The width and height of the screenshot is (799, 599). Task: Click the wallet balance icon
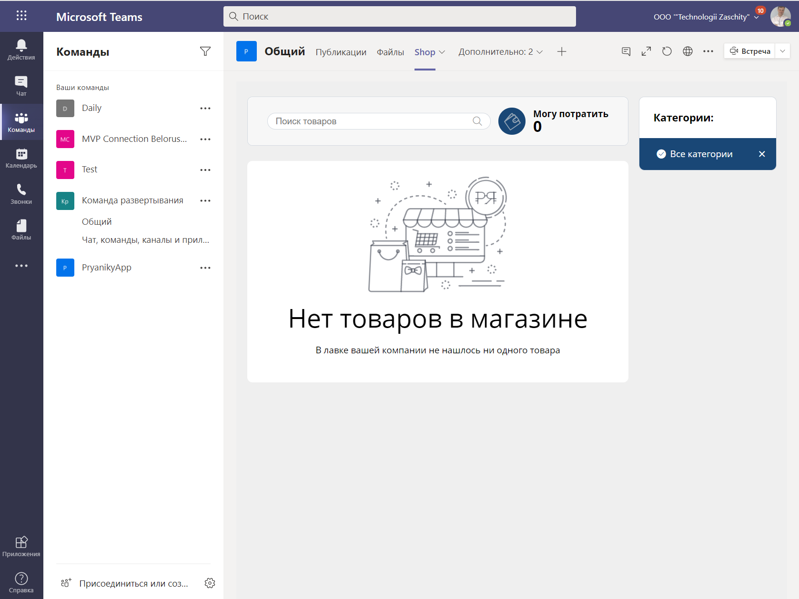click(x=512, y=121)
